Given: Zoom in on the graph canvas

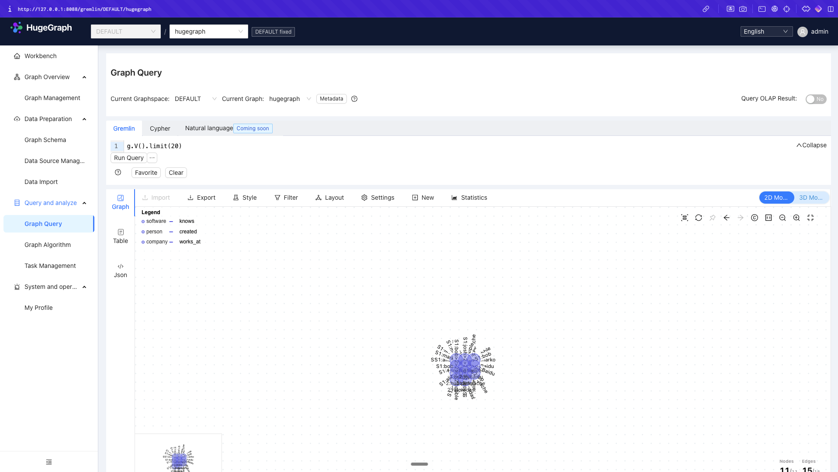Looking at the screenshot, I should [x=796, y=218].
